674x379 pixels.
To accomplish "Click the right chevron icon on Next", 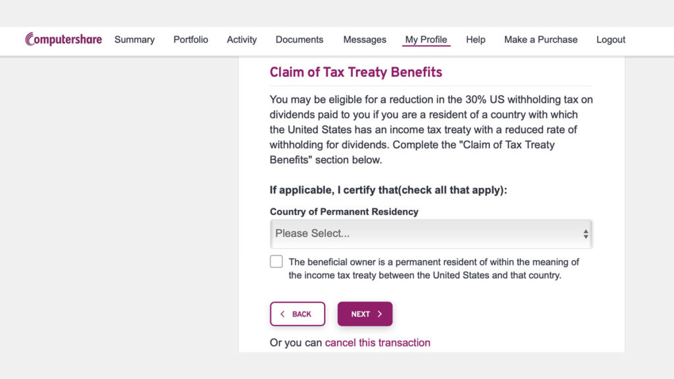I will (380, 314).
